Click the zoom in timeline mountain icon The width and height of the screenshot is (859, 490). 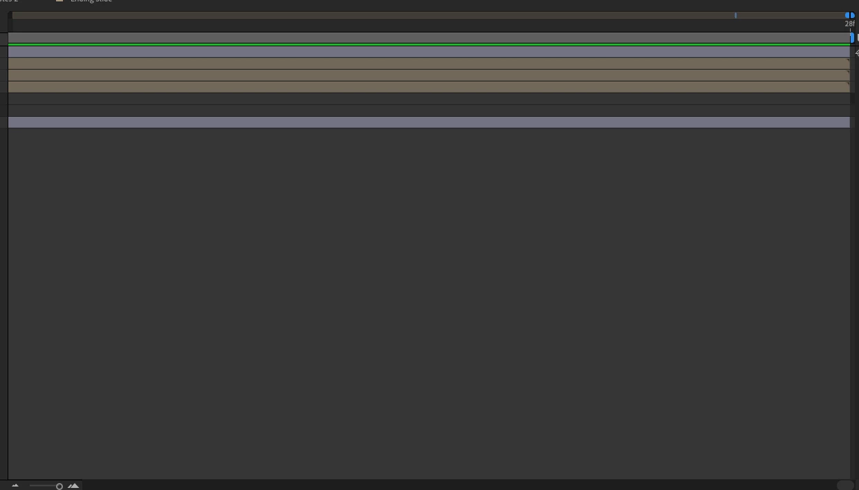tap(73, 486)
